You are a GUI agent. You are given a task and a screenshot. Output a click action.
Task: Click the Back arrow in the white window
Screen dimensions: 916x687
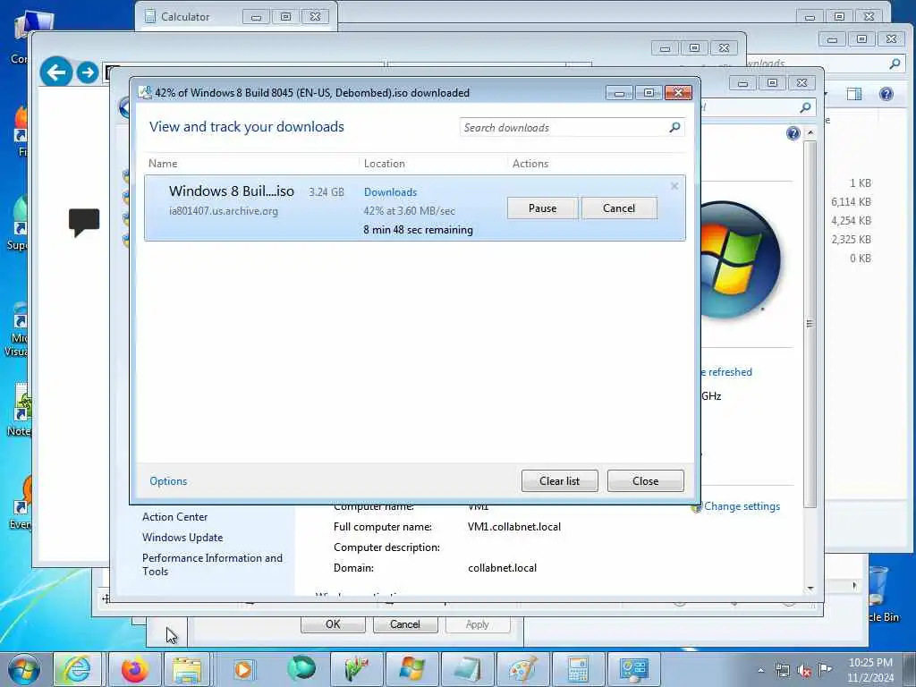(x=56, y=72)
